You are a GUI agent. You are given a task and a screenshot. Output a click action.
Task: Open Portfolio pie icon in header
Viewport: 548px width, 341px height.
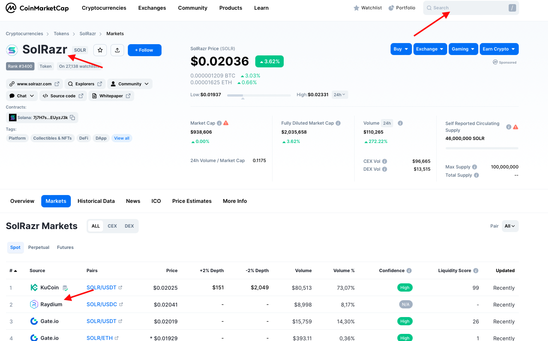pyautogui.click(x=391, y=8)
